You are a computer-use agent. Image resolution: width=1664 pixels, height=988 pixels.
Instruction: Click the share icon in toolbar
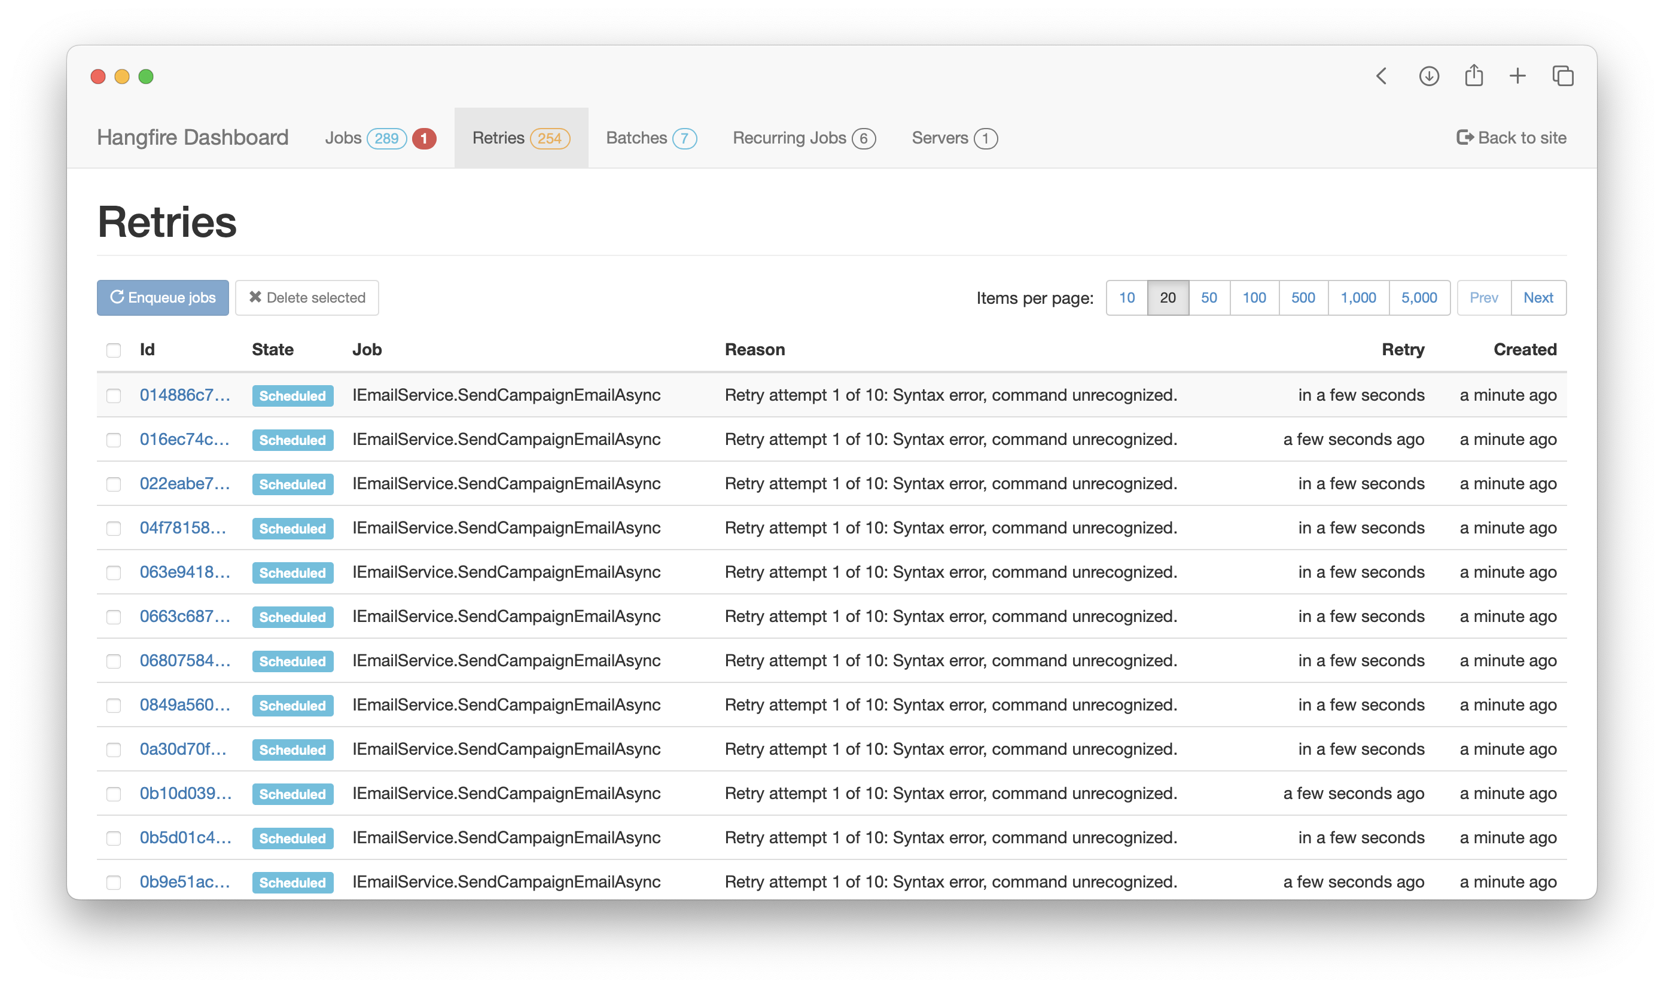point(1474,75)
